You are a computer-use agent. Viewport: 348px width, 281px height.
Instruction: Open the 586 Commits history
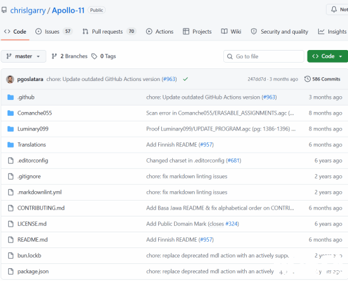(323, 79)
